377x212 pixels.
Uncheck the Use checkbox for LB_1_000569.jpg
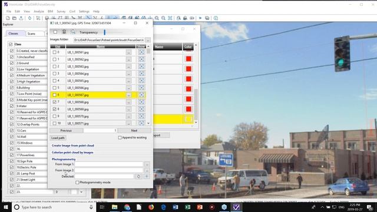55,109
